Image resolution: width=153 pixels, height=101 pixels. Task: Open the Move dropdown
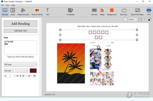[133, 19]
